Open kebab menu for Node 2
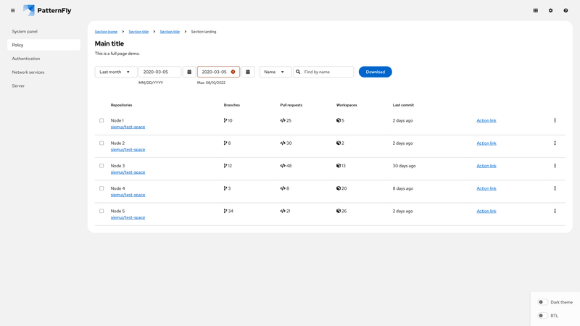 [555, 143]
